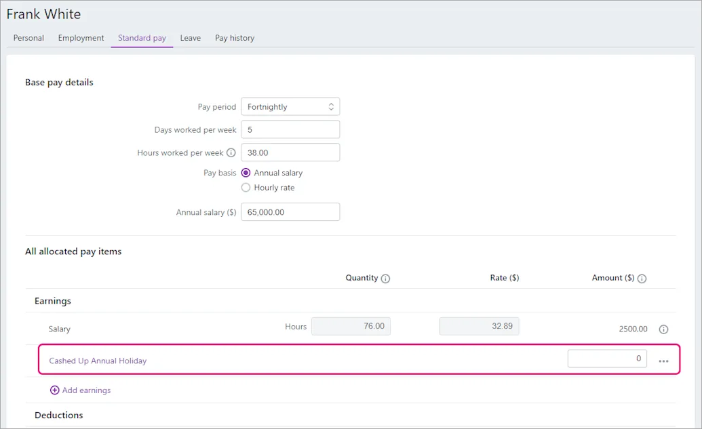Click the Annual salary ($) input field

click(x=290, y=211)
